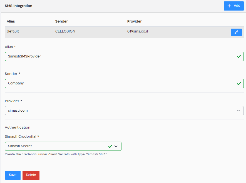The height and width of the screenshot is (183, 246).
Task: Save the SMS integration settings
Action: pos(13,175)
